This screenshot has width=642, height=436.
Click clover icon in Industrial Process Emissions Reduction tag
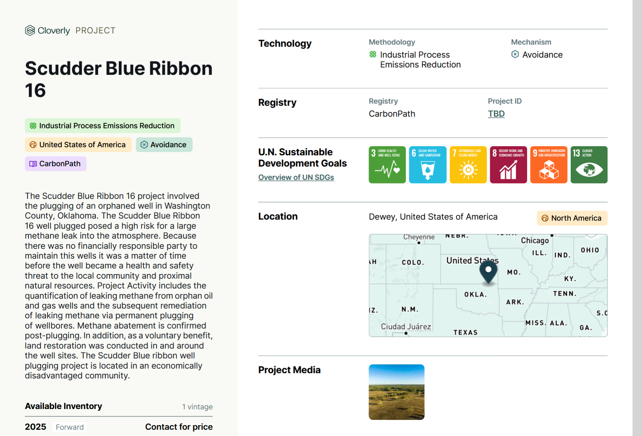pos(33,125)
